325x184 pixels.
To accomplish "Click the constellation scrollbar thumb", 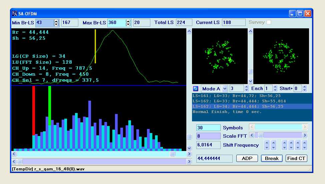I will (x=251, y=71).
